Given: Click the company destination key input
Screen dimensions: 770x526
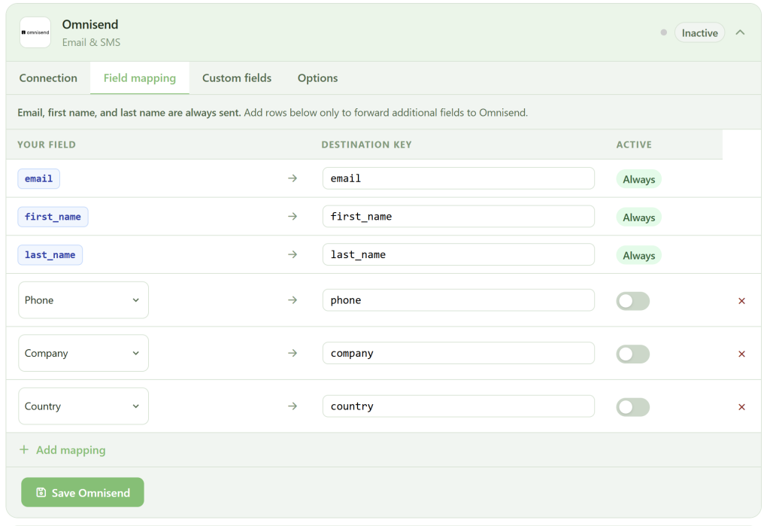Looking at the screenshot, I should pos(458,353).
